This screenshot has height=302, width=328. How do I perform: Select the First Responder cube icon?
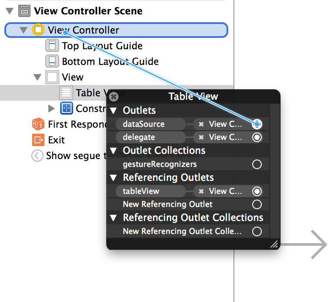38,124
